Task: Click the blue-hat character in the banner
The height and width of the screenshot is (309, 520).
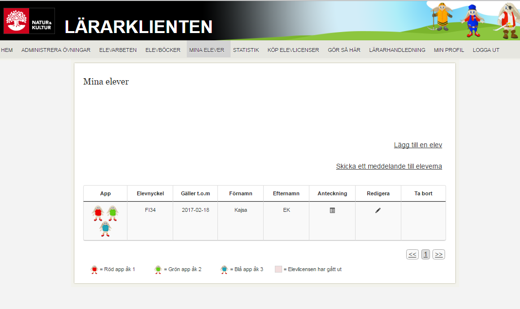Action: (472, 20)
